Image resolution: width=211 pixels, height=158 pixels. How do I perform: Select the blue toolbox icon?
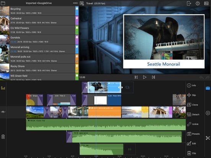point(208,88)
